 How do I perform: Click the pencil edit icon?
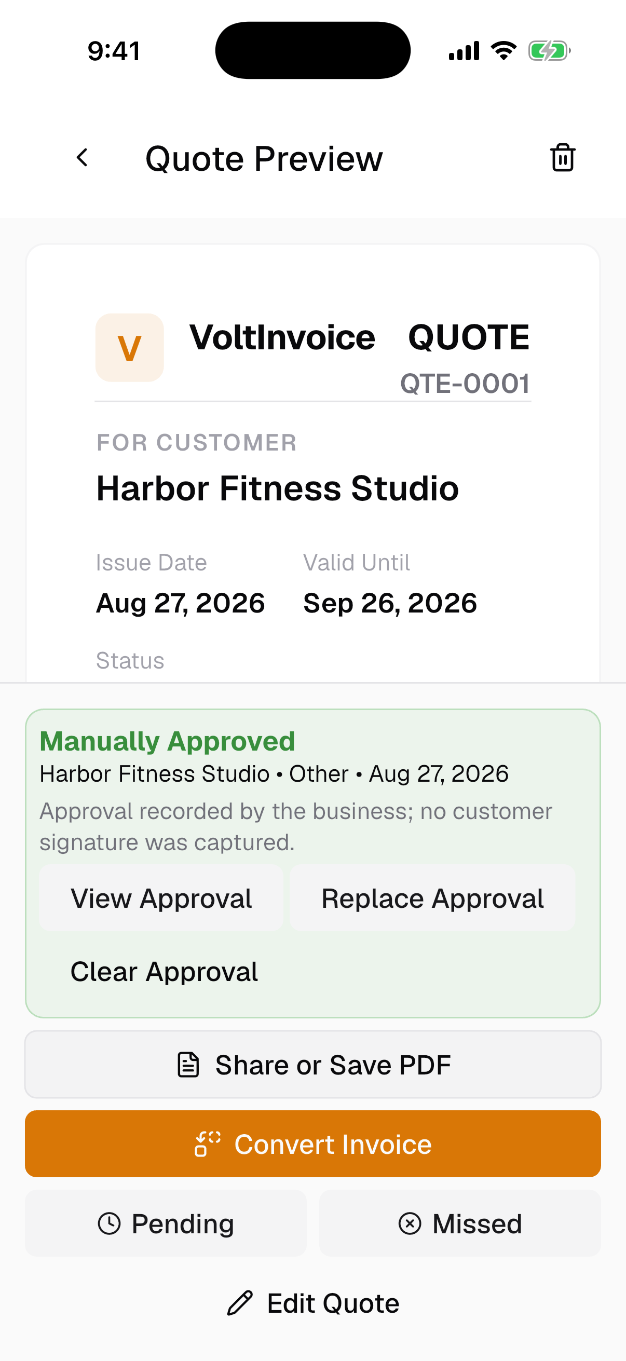(240, 1303)
